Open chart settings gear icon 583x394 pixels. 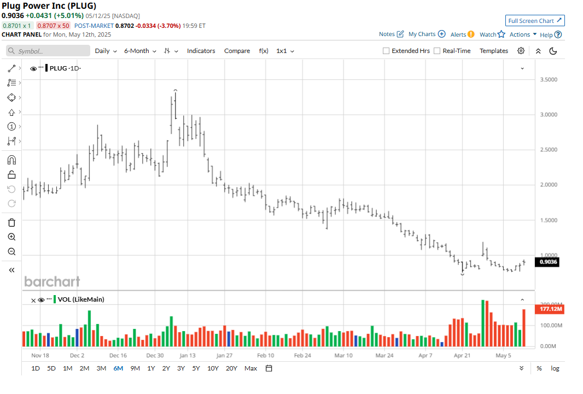click(x=521, y=51)
